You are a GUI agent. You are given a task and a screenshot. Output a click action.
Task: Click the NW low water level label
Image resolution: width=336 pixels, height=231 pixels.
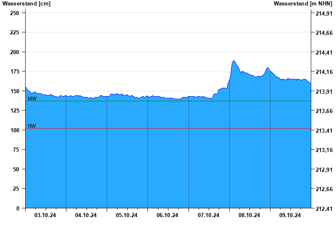point(32,126)
